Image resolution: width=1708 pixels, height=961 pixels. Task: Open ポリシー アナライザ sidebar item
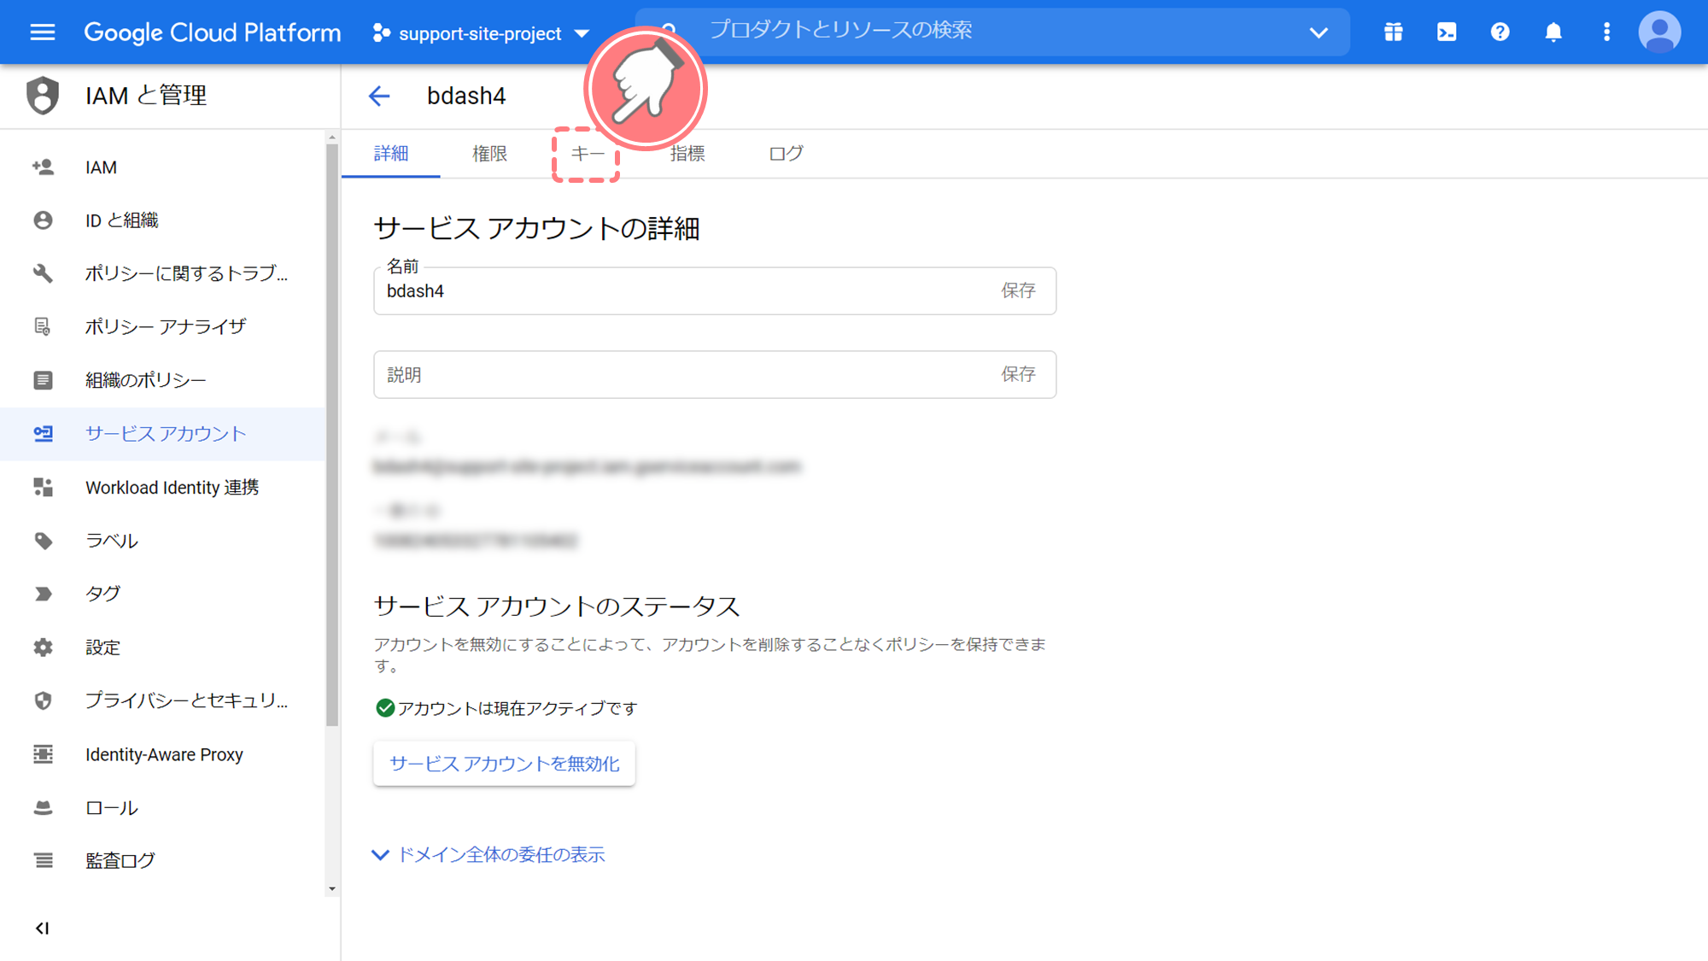[162, 326]
